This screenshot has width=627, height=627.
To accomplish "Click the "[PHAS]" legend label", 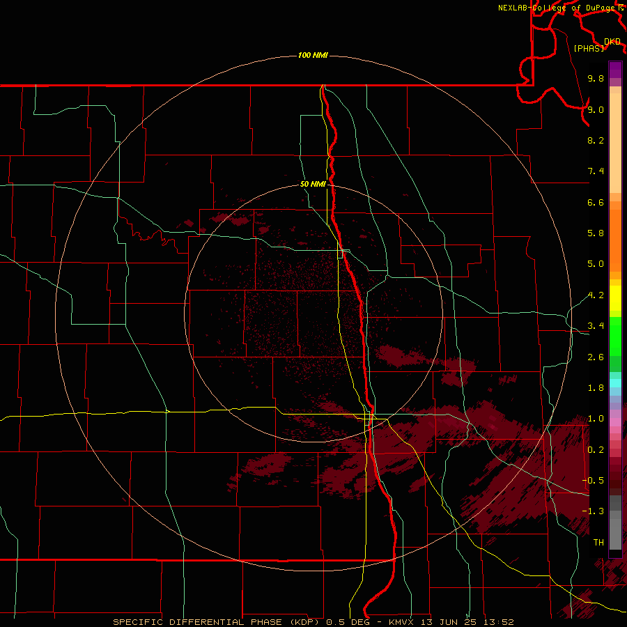I will (589, 48).
